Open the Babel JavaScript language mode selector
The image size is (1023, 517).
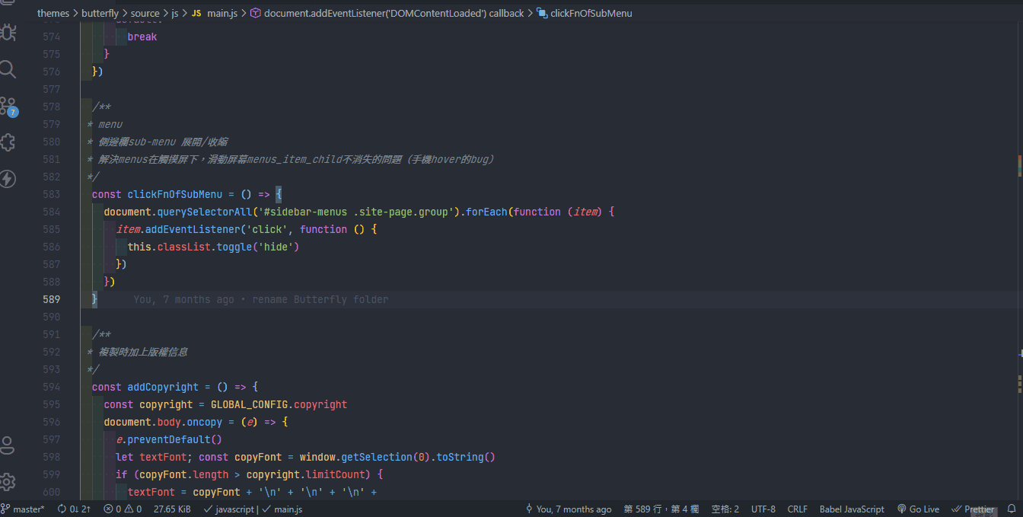[x=852, y=509]
